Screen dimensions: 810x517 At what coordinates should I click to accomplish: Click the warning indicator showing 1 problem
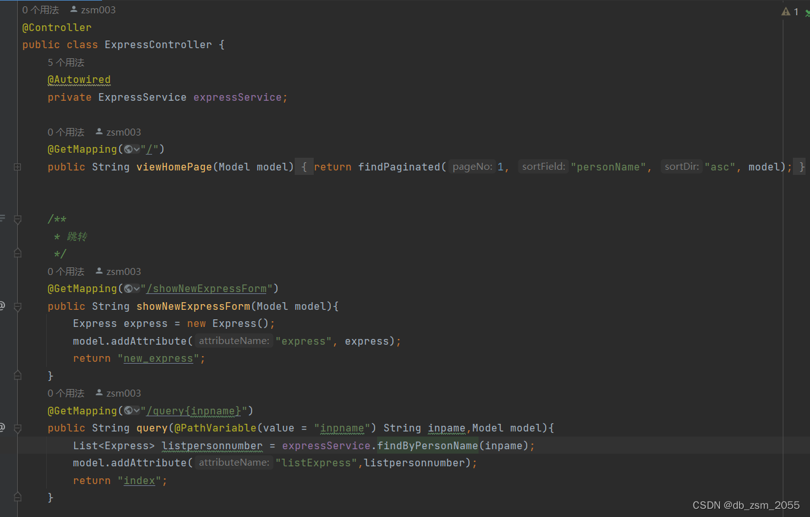(790, 11)
